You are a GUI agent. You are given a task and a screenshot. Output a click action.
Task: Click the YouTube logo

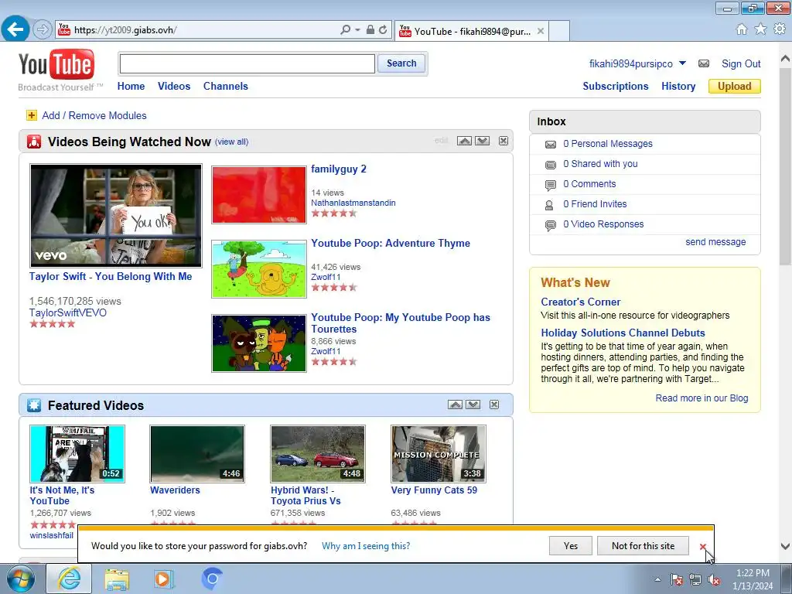tap(56, 64)
